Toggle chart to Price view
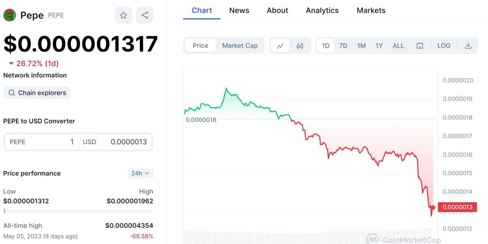Viewport: 488px width, 244px height. pos(200,46)
